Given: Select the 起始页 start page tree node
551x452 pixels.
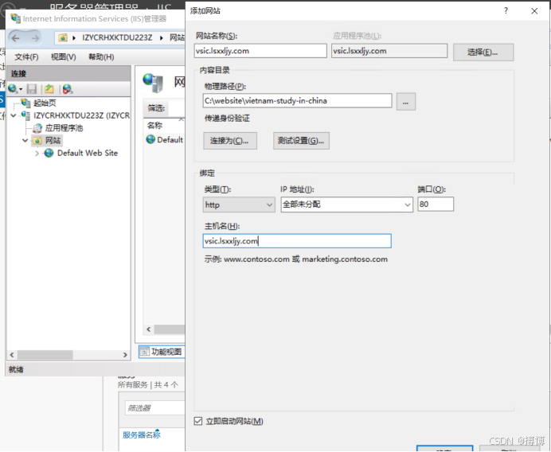Looking at the screenshot, I should (x=45, y=103).
